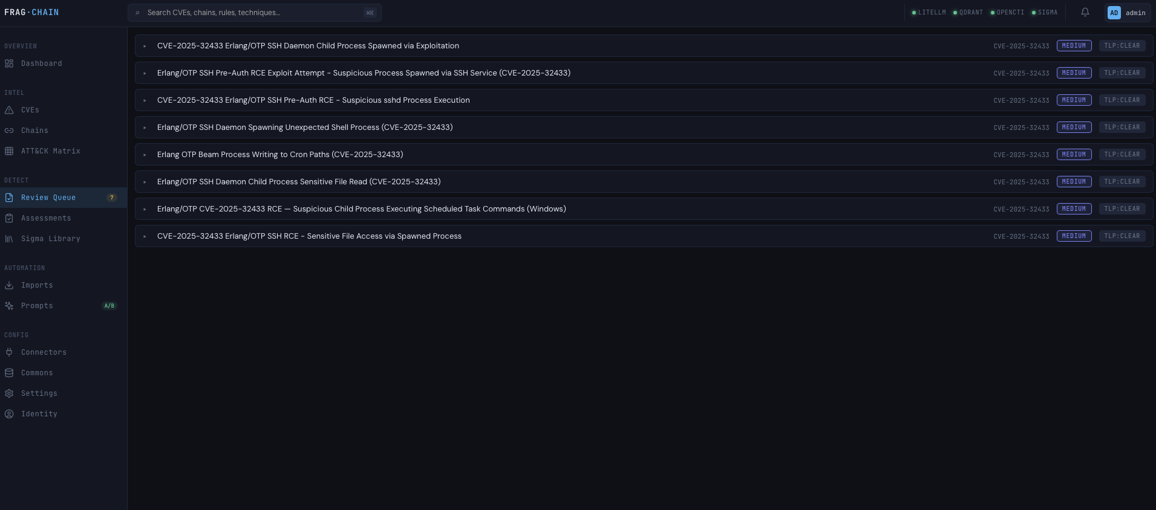Click the search magnifier icon

point(138,13)
